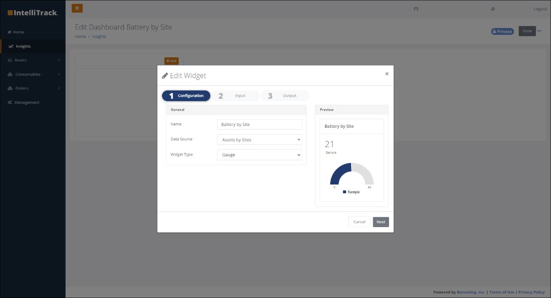Image resolution: width=551 pixels, height=298 pixels.
Task: Click the Consumables icon in sidebar
Action: 10,74
